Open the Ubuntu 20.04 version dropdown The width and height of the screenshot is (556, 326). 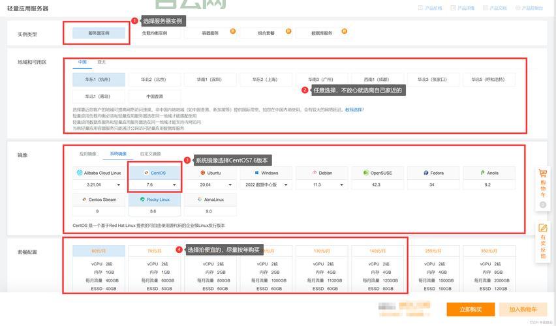(x=210, y=185)
